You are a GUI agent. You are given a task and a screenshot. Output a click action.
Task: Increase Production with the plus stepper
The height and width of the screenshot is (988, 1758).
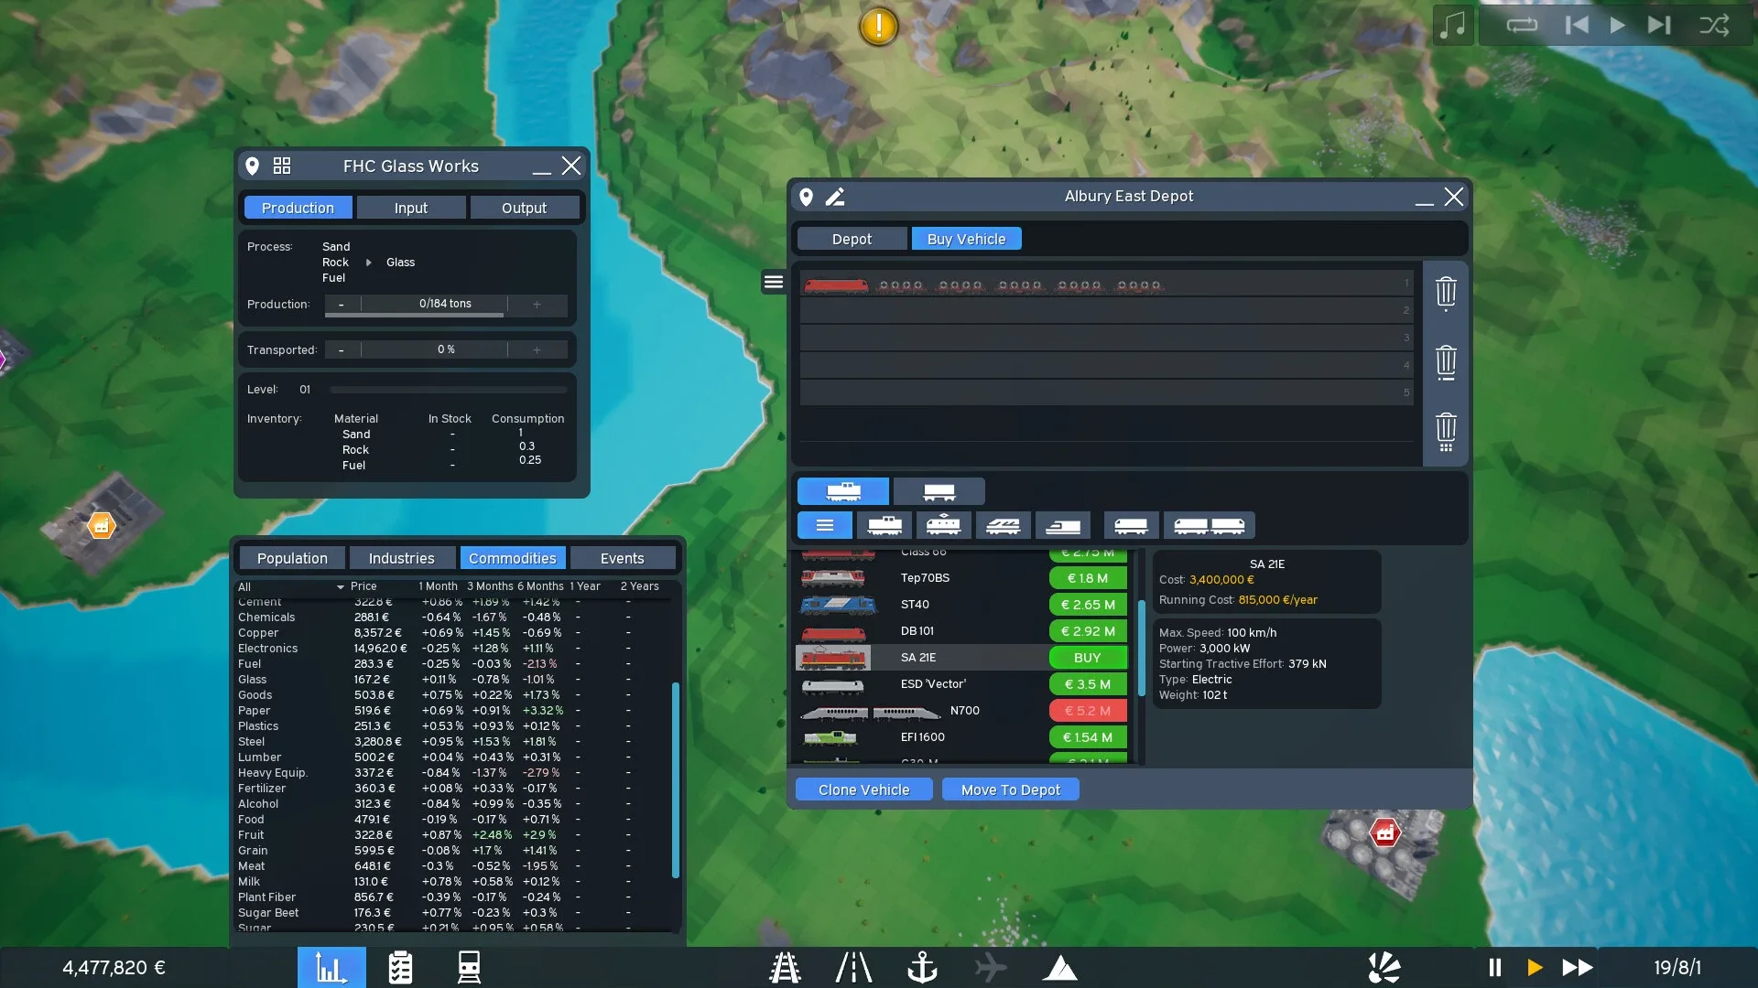[537, 304]
